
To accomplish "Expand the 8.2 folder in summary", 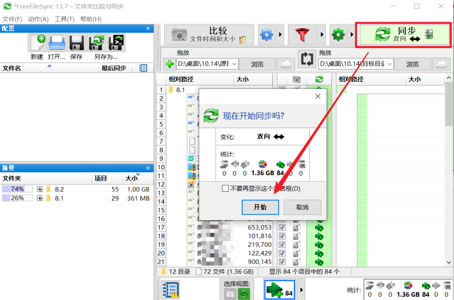I will [40, 189].
